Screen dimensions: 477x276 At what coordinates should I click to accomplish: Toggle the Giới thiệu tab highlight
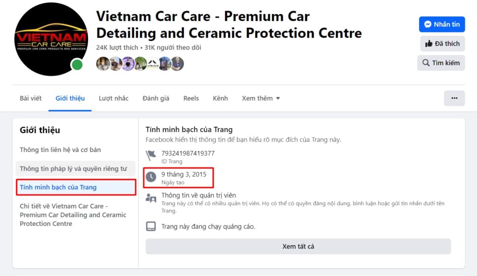pyautogui.click(x=70, y=98)
